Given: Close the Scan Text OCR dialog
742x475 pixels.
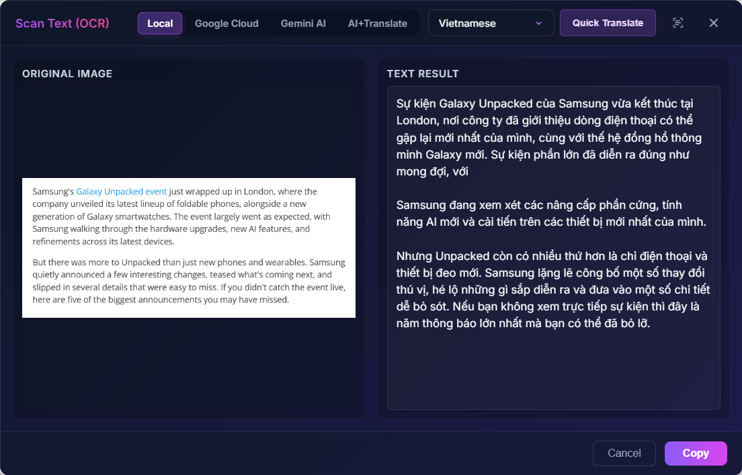Looking at the screenshot, I should [x=714, y=23].
